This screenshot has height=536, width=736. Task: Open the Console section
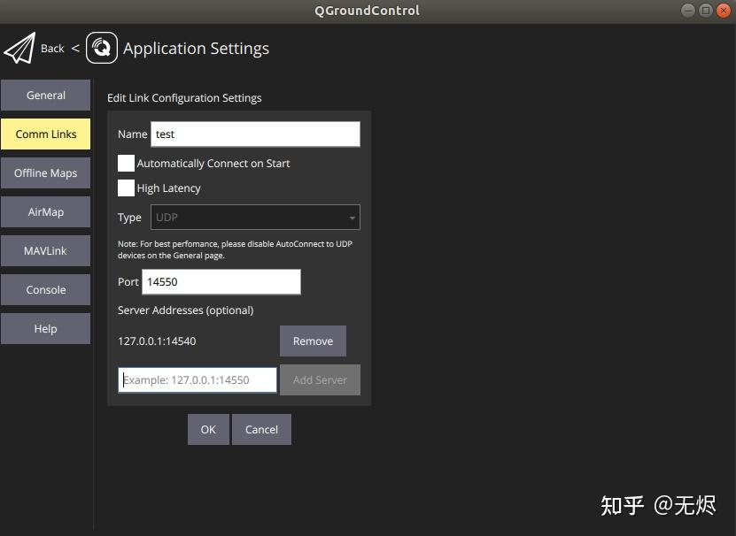(45, 289)
